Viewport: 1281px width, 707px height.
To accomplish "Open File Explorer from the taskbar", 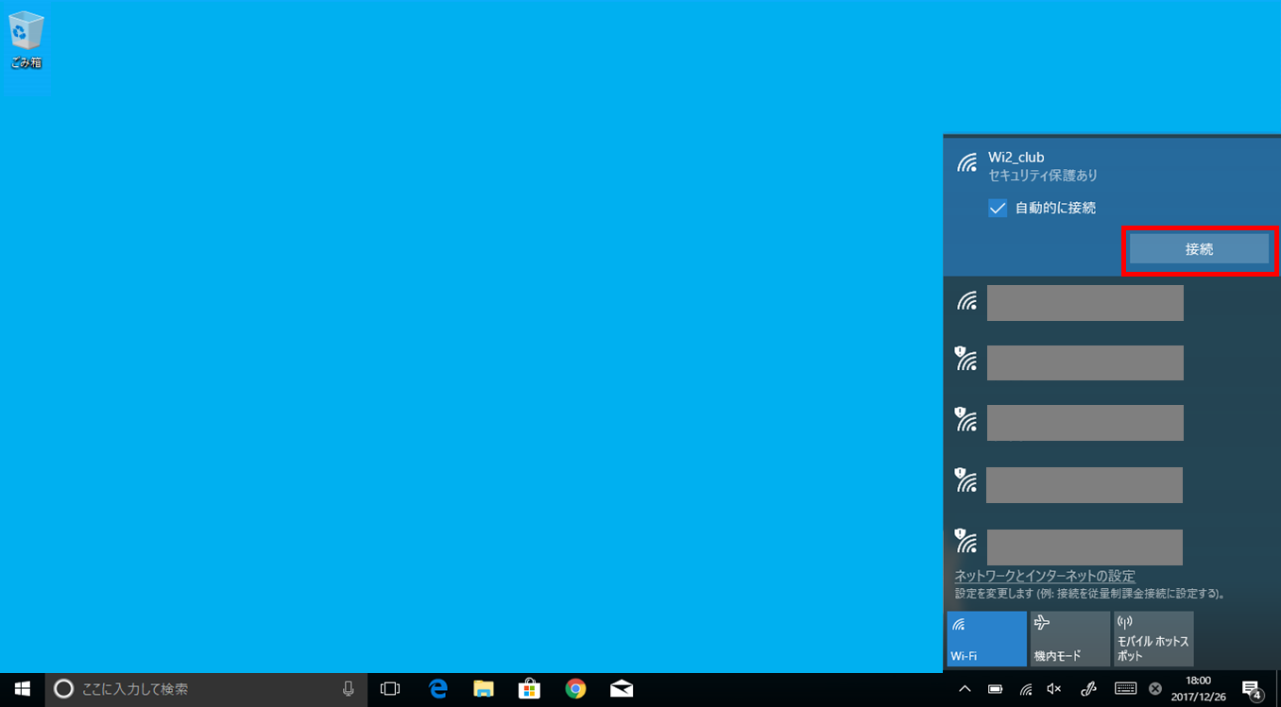I will pos(484,689).
